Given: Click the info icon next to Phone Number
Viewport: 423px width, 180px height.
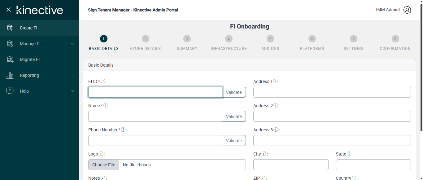Looking at the screenshot, I should point(123,130).
